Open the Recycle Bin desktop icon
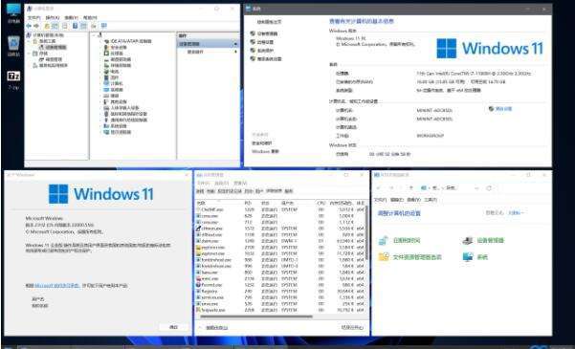Image resolution: width=575 pixels, height=349 pixels. pyautogui.click(x=13, y=44)
